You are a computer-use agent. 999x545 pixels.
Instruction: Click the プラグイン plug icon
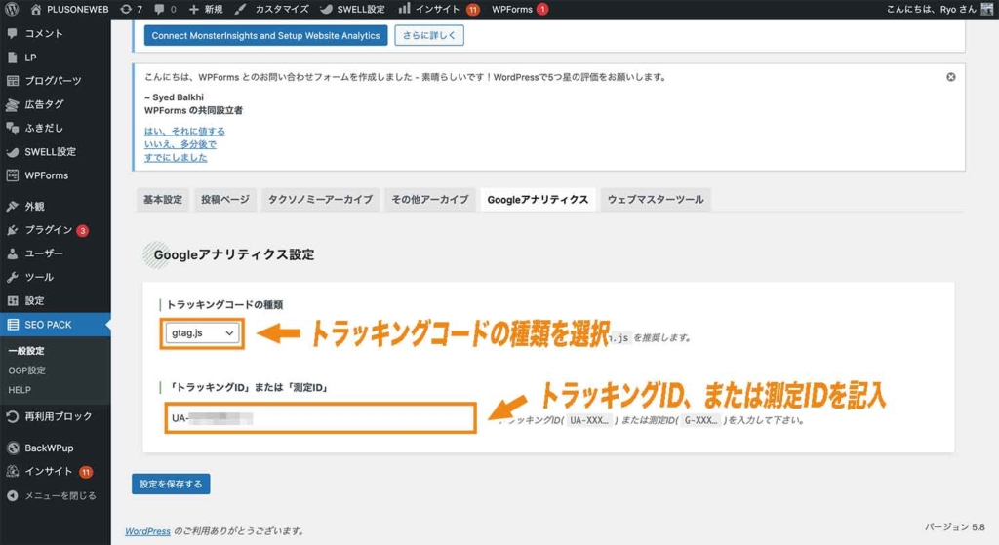pyautogui.click(x=12, y=230)
